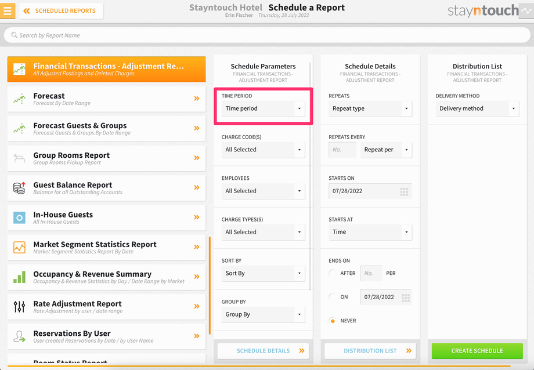Click the Distribution List button

pyautogui.click(x=370, y=351)
